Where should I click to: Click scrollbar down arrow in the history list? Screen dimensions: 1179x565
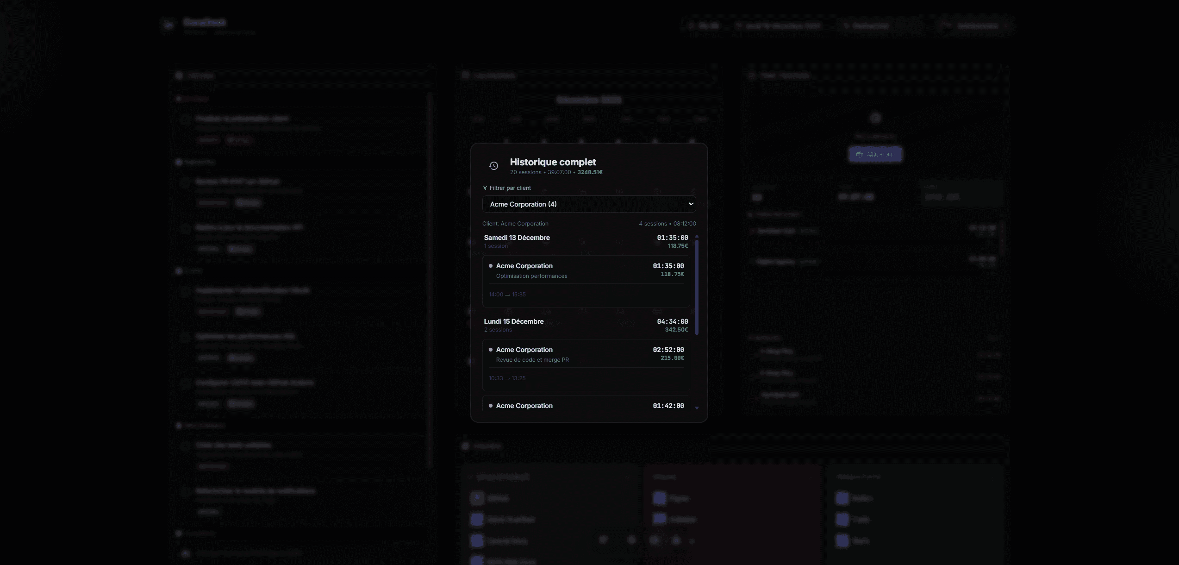[697, 408]
